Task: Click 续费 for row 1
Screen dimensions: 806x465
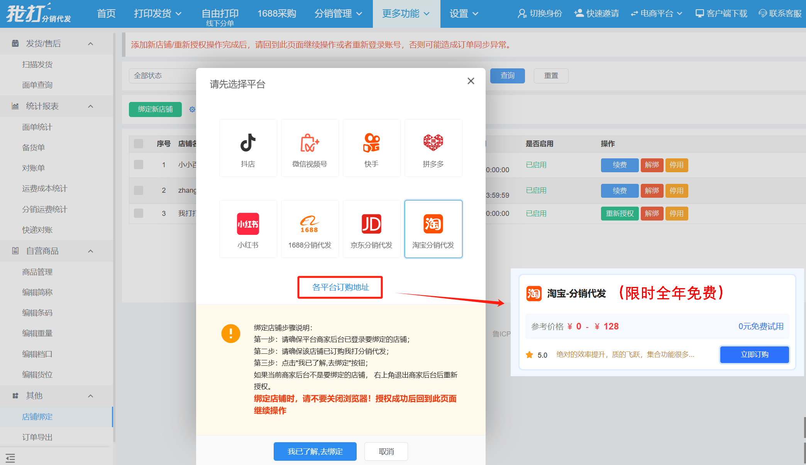Action: [620, 165]
